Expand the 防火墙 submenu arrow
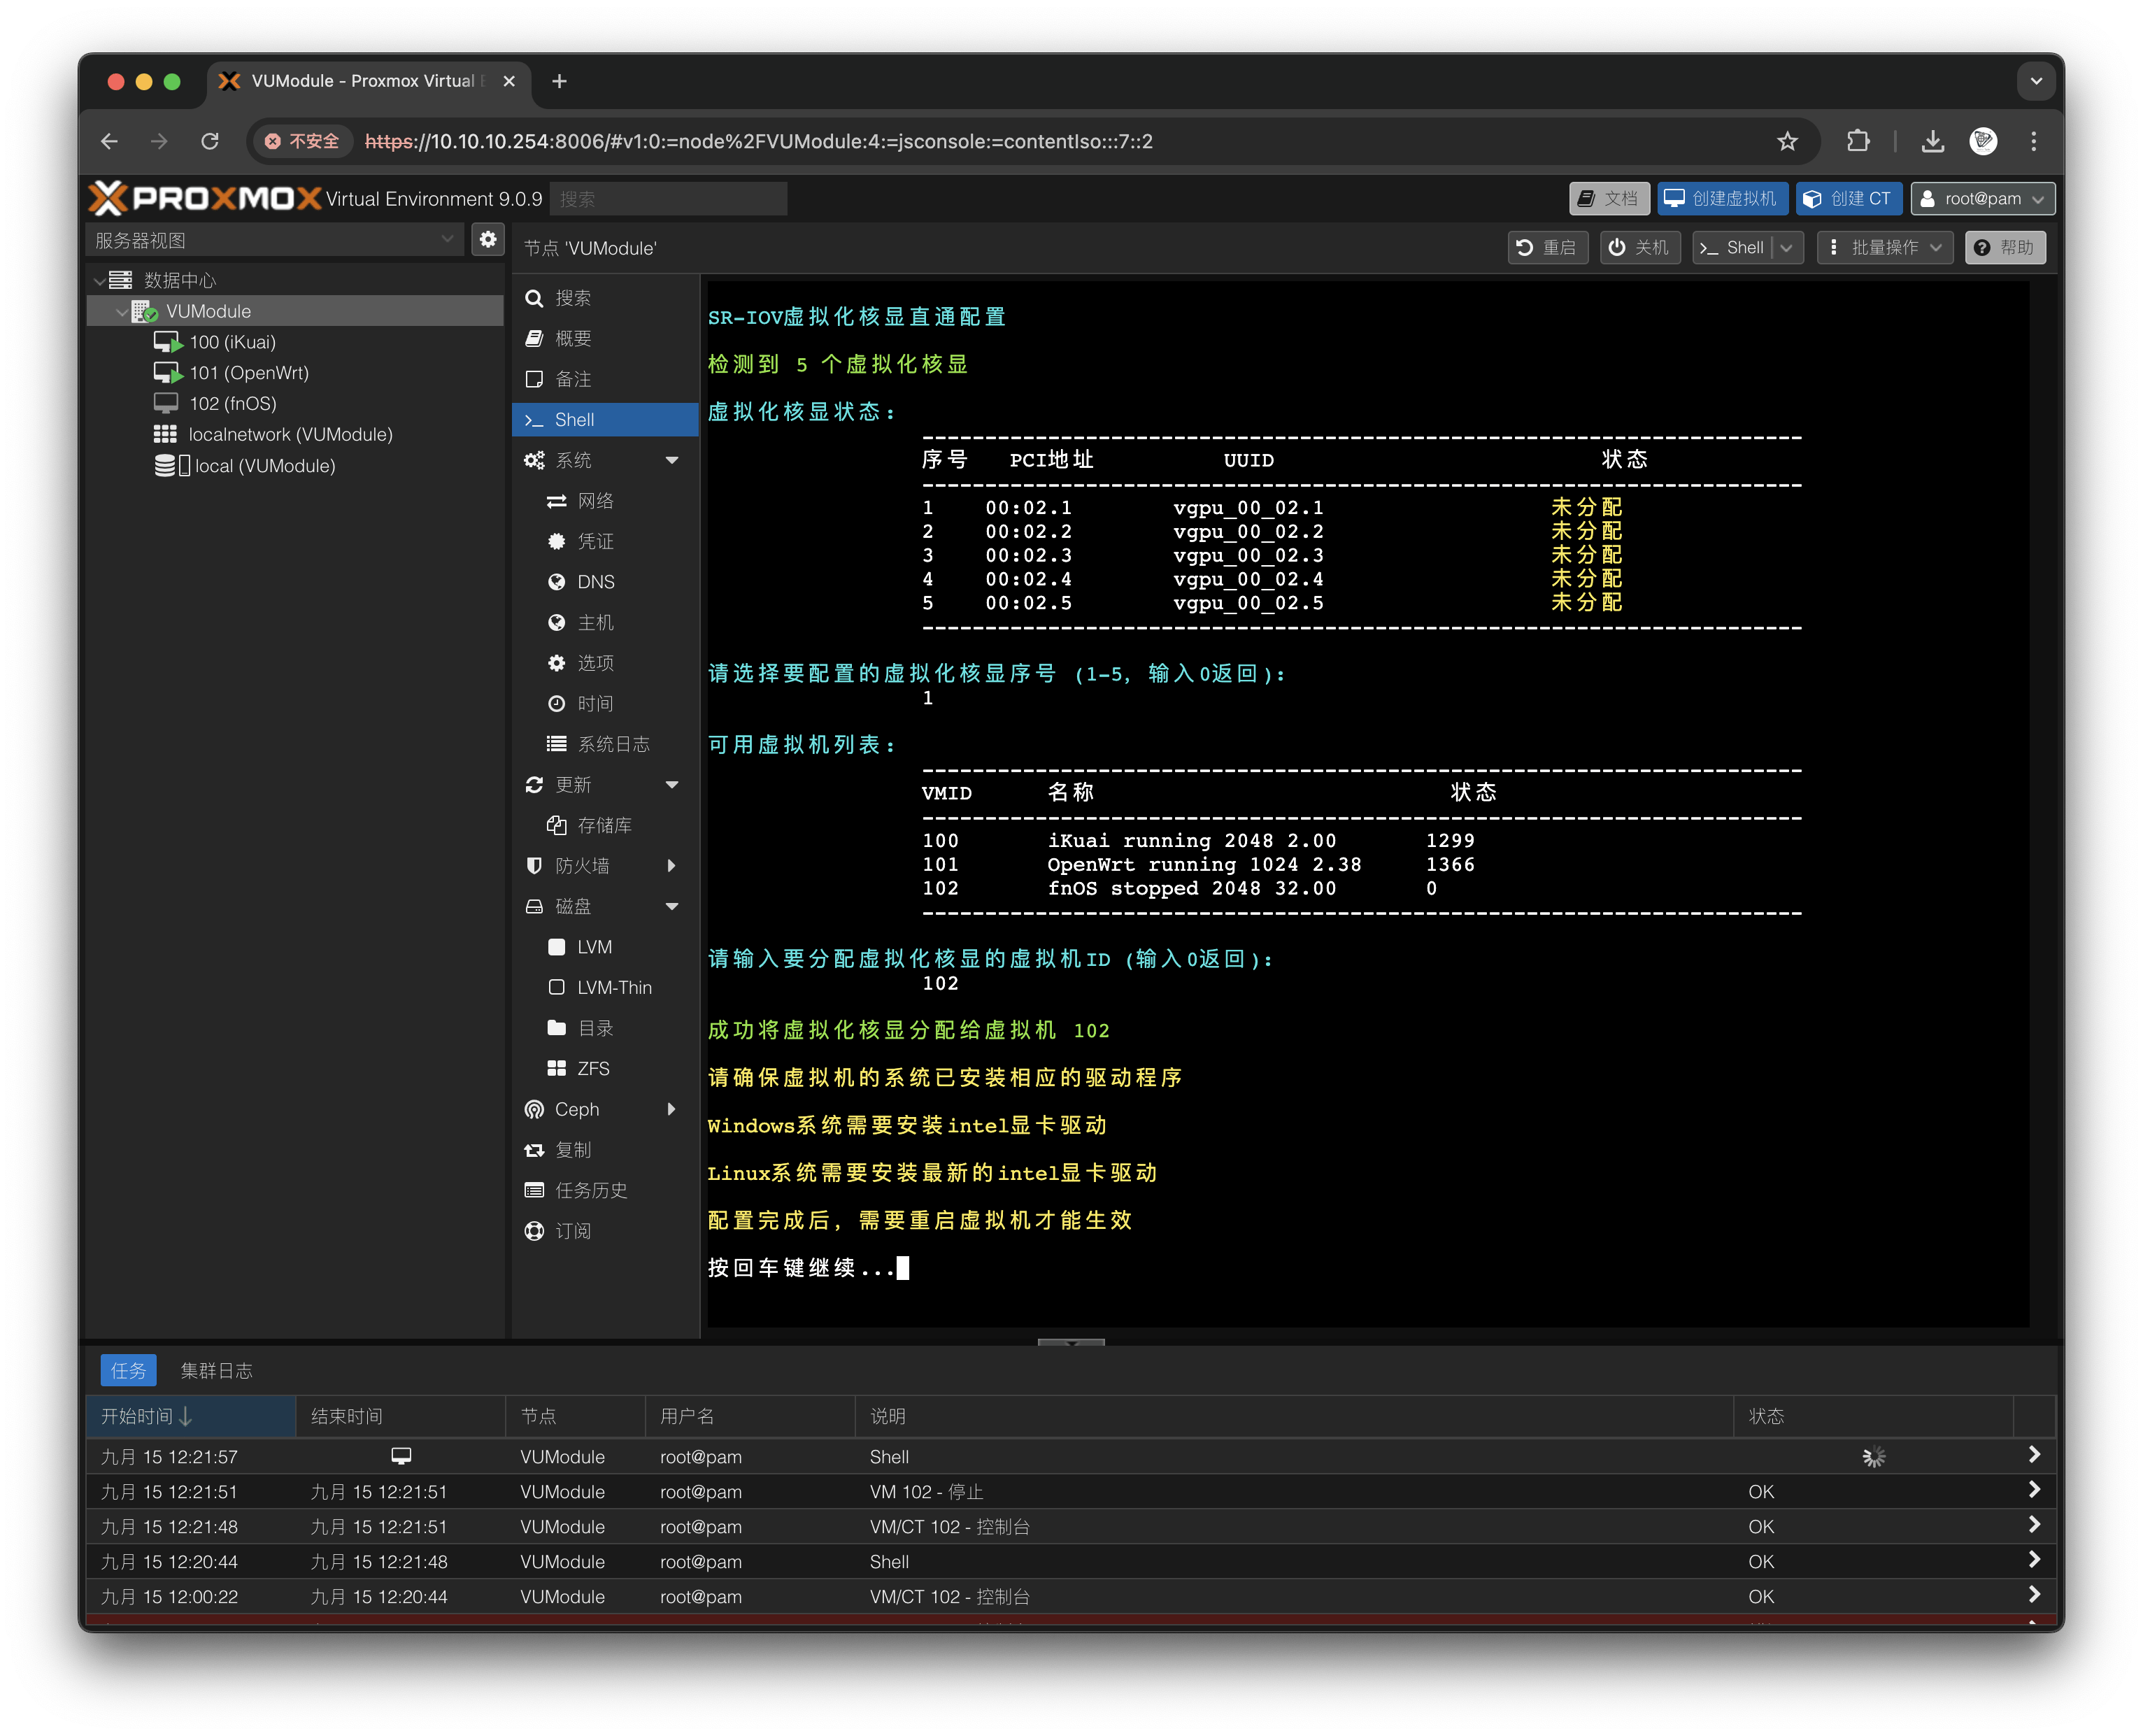The image size is (2143, 1736). (672, 866)
